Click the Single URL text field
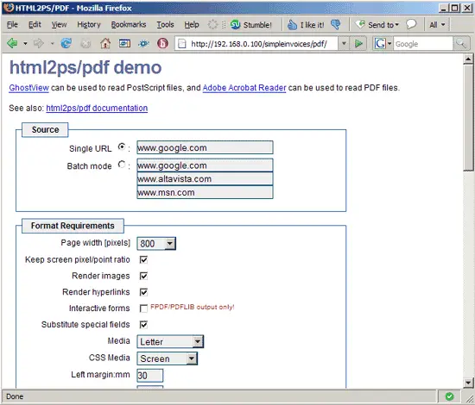This screenshot has width=475, height=405. (205, 147)
